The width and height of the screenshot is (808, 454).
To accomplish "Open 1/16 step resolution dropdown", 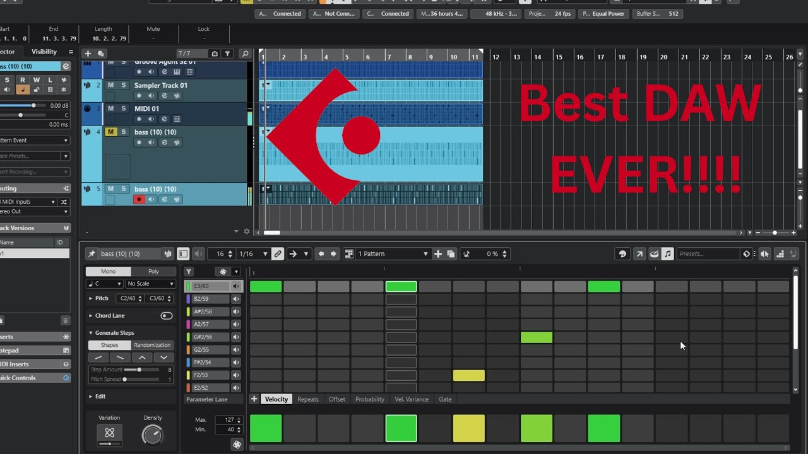I will 255,254.
